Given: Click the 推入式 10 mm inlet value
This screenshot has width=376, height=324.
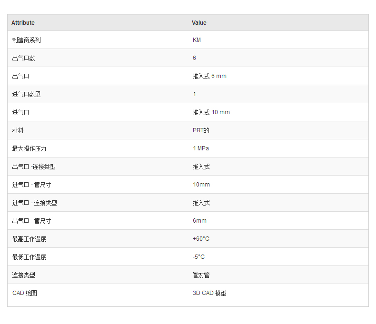Looking at the screenshot, I should [211, 112].
